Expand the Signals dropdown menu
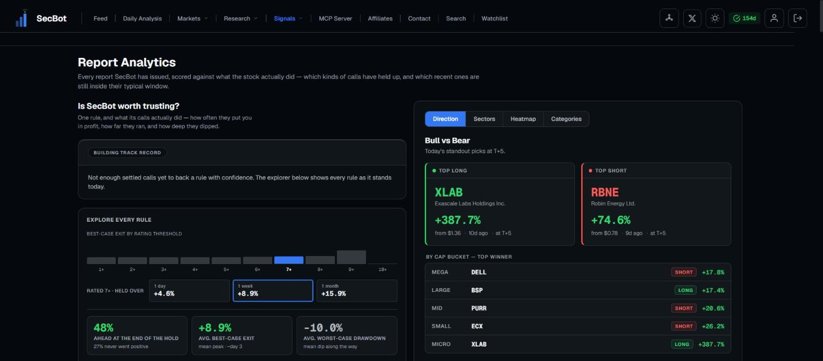The image size is (823, 361). pyautogui.click(x=288, y=18)
